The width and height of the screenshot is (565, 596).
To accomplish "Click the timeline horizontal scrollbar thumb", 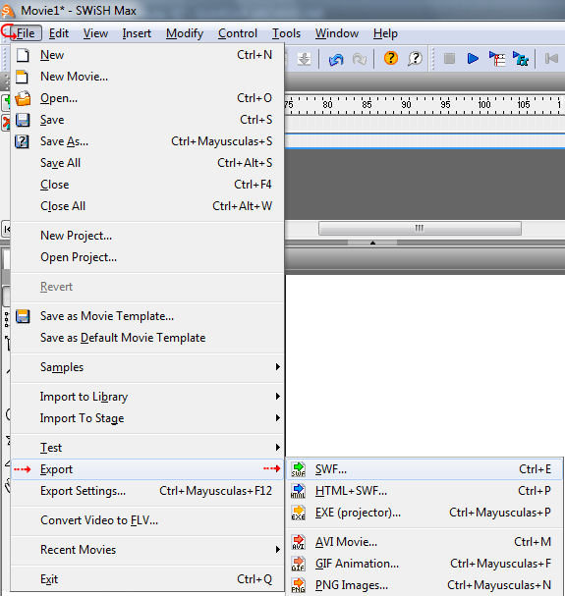I will pos(420,229).
